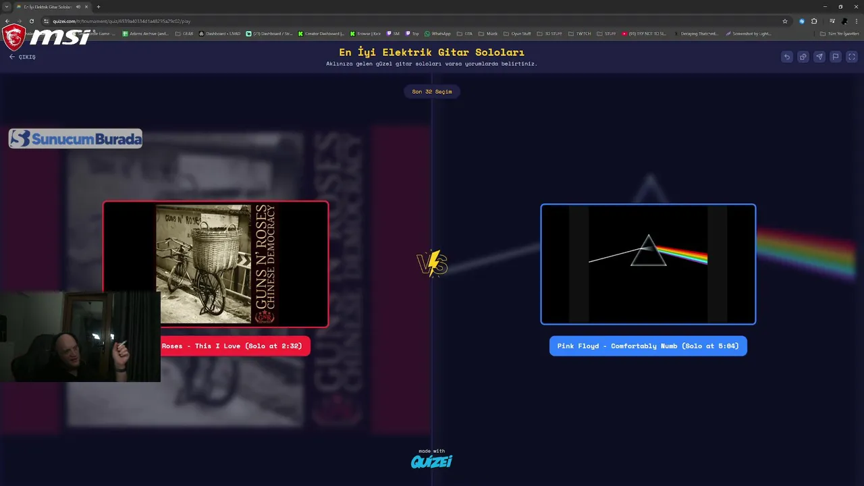Open the GTA bookmark folder

pyautogui.click(x=465, y=33)
